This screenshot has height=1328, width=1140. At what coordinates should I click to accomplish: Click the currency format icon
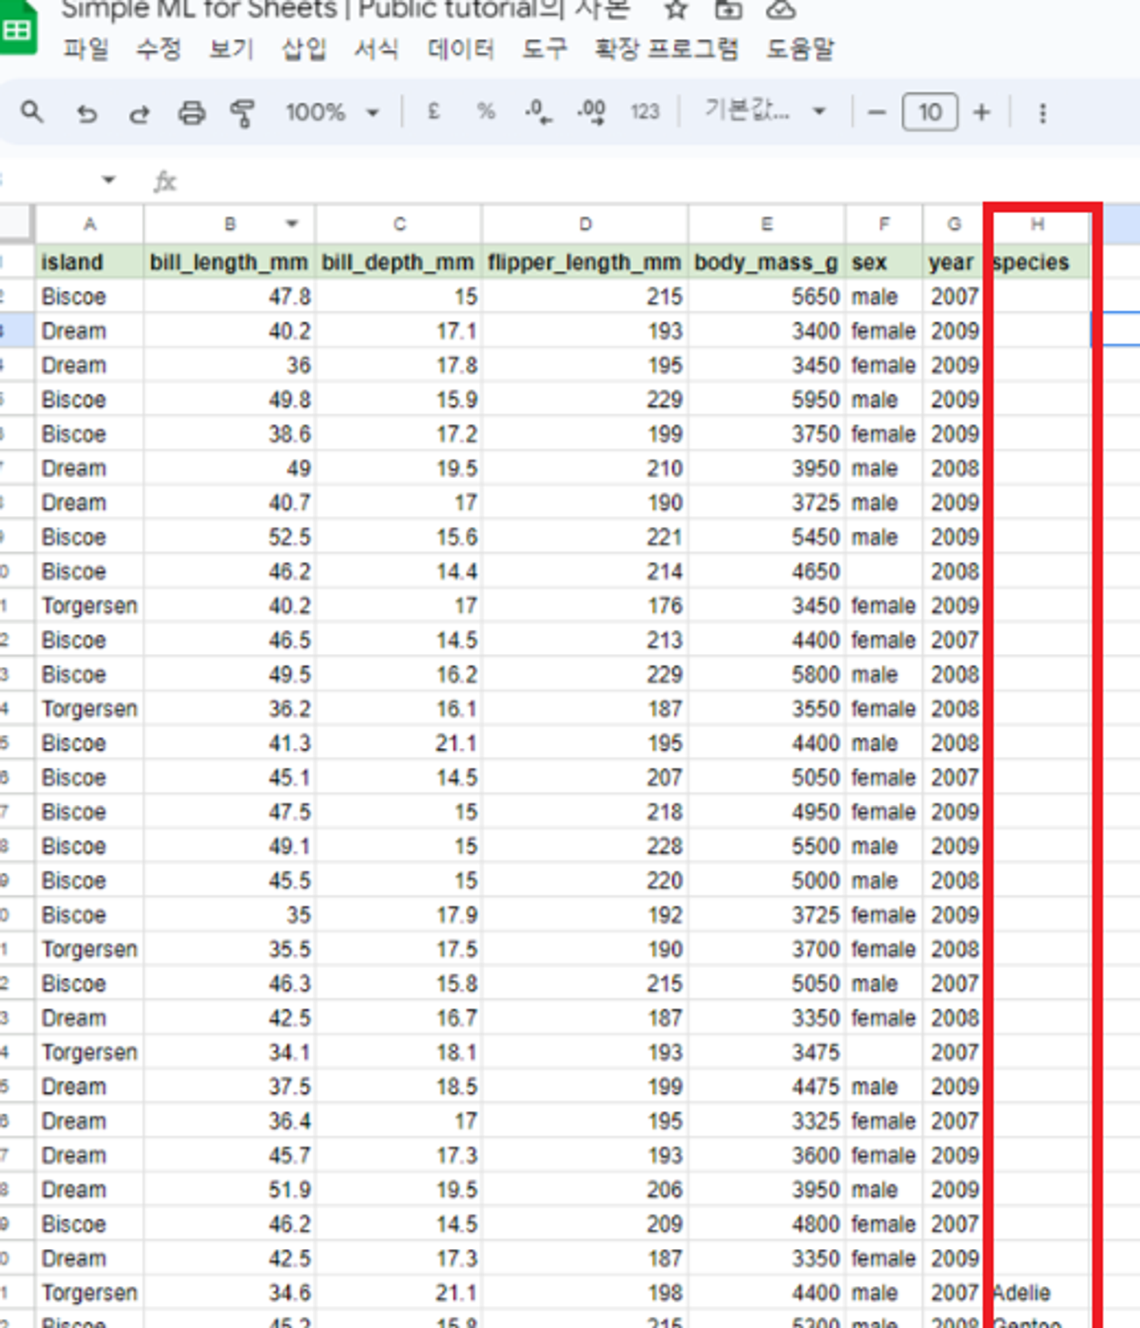tap(434, 112)
